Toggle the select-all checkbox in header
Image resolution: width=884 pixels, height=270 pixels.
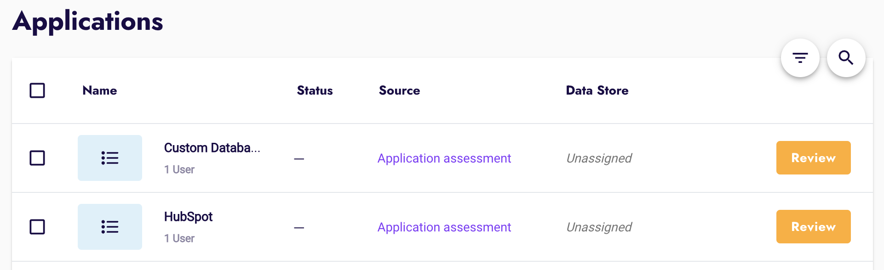pos(37,90)
